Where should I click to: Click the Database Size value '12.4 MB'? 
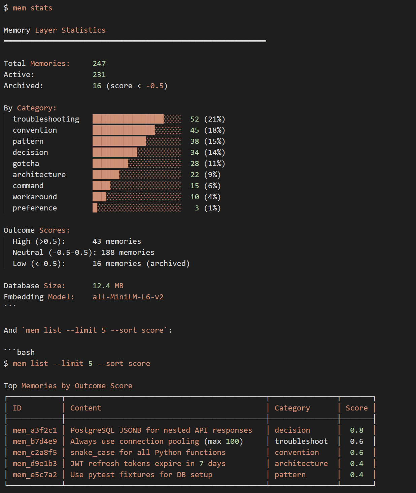(x=108, y=286)
